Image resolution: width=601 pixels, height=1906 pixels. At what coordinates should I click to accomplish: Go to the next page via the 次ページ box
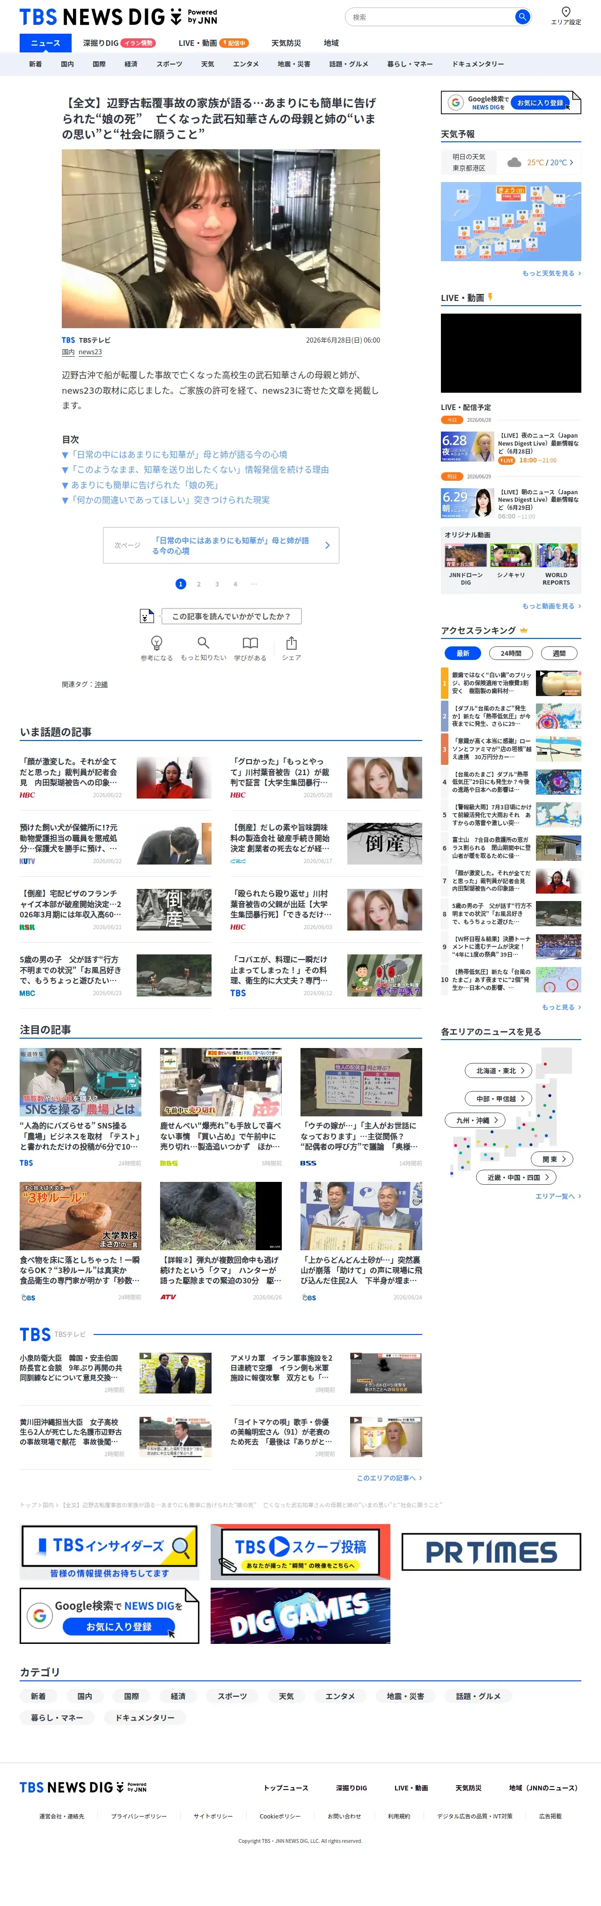tap(220, 545)
